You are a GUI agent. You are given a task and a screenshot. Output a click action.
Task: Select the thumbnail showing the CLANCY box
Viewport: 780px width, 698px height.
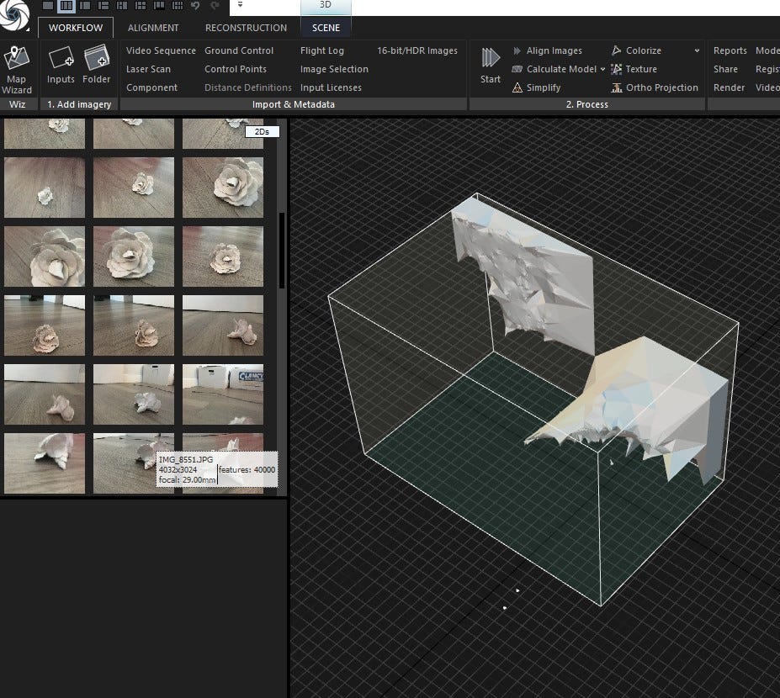click(223, 394)
